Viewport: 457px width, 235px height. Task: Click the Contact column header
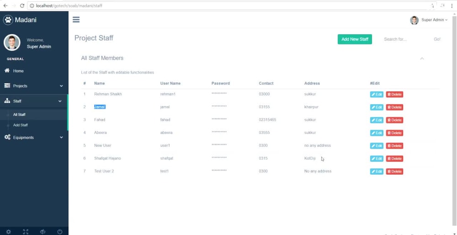tap(266, 83)
